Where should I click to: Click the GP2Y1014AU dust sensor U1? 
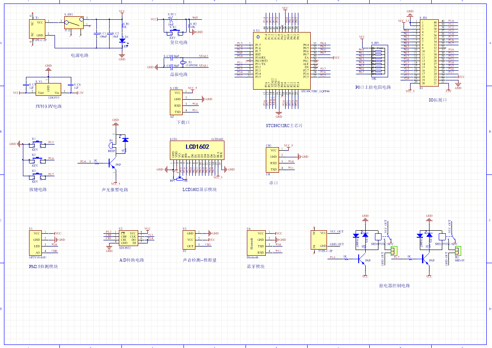(x=37, y=243)
